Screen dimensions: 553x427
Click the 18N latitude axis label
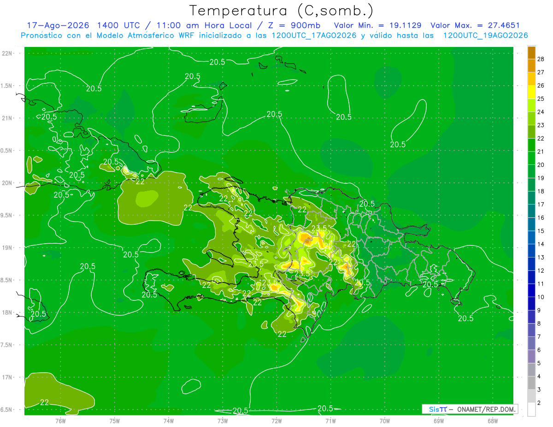coord(7,312)
